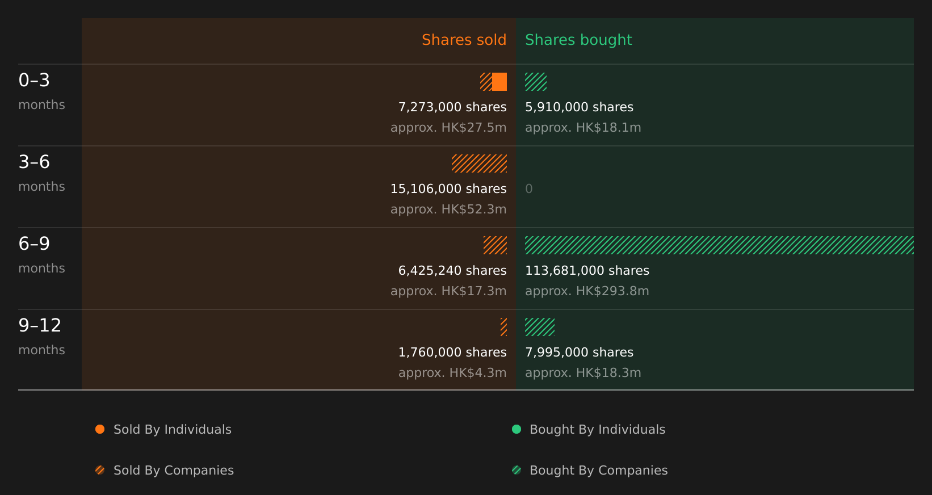Viewport: 932px width, 495px height.
Task: Click the 7,273,000 shares value
Action: click(x=452, y=107)
